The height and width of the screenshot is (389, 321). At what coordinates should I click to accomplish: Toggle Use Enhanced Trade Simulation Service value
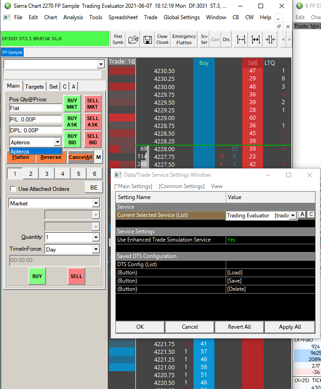click(x=270, y=240)
